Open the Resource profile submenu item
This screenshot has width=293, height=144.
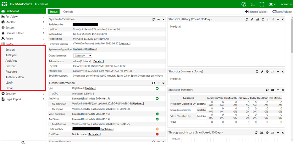coord(11,72)
